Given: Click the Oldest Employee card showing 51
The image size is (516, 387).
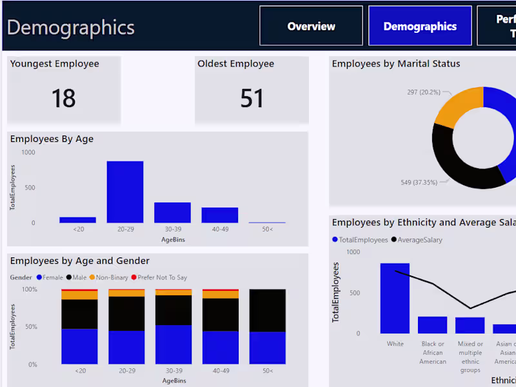Looking at the screenshot, I should [x=252, y=90].
